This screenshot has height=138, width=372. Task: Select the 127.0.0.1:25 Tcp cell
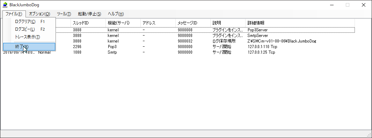tap(261, 52)
